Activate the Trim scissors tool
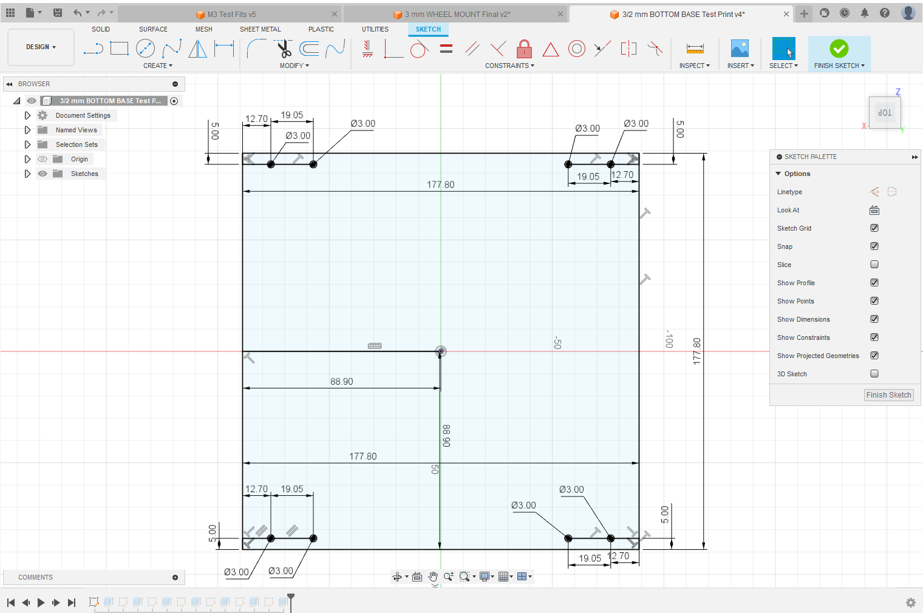This screenshot has width=923, height=613. 283,49
